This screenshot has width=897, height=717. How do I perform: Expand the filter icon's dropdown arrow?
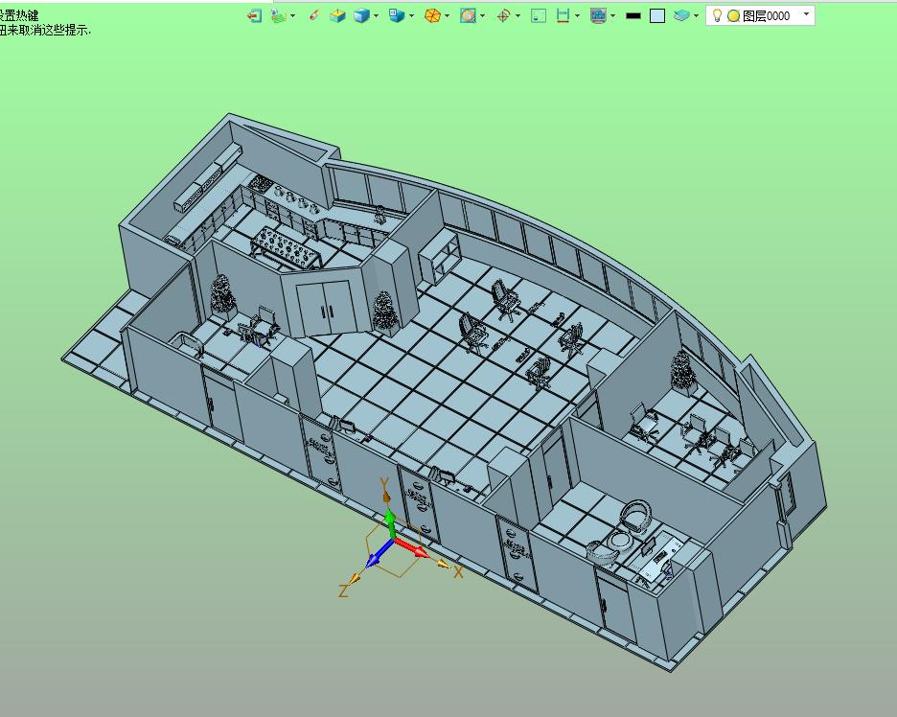pos(293,16)
